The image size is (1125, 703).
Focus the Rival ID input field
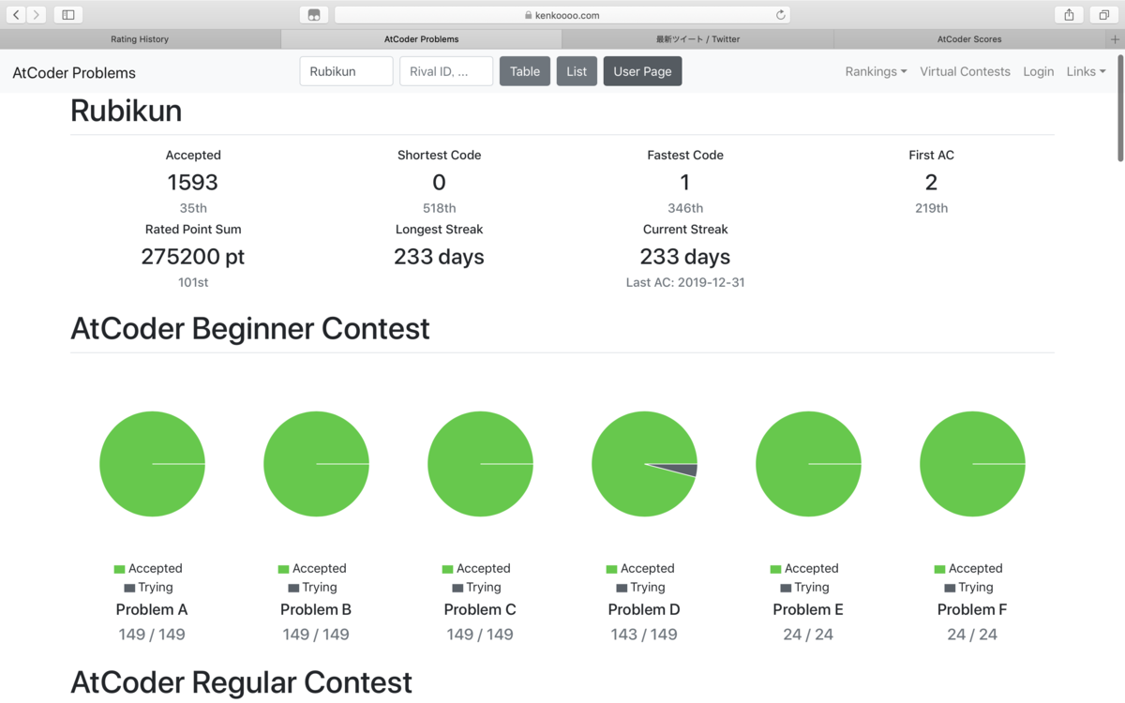point(446,71)
